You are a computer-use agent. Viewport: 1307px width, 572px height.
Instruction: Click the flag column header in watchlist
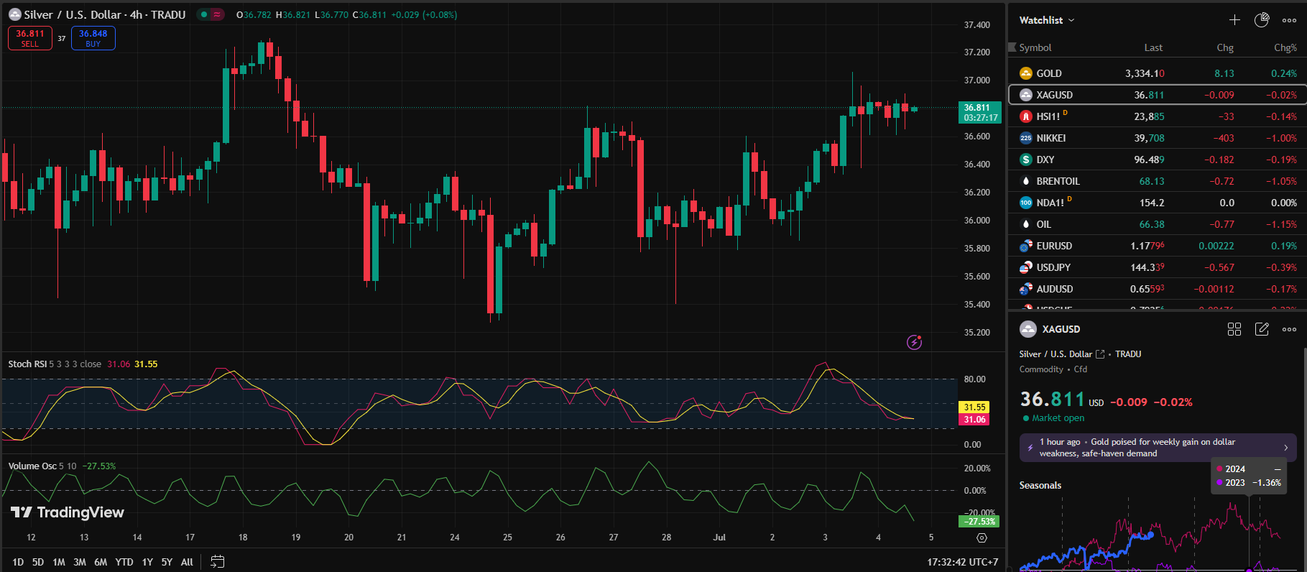(1013, 47)
